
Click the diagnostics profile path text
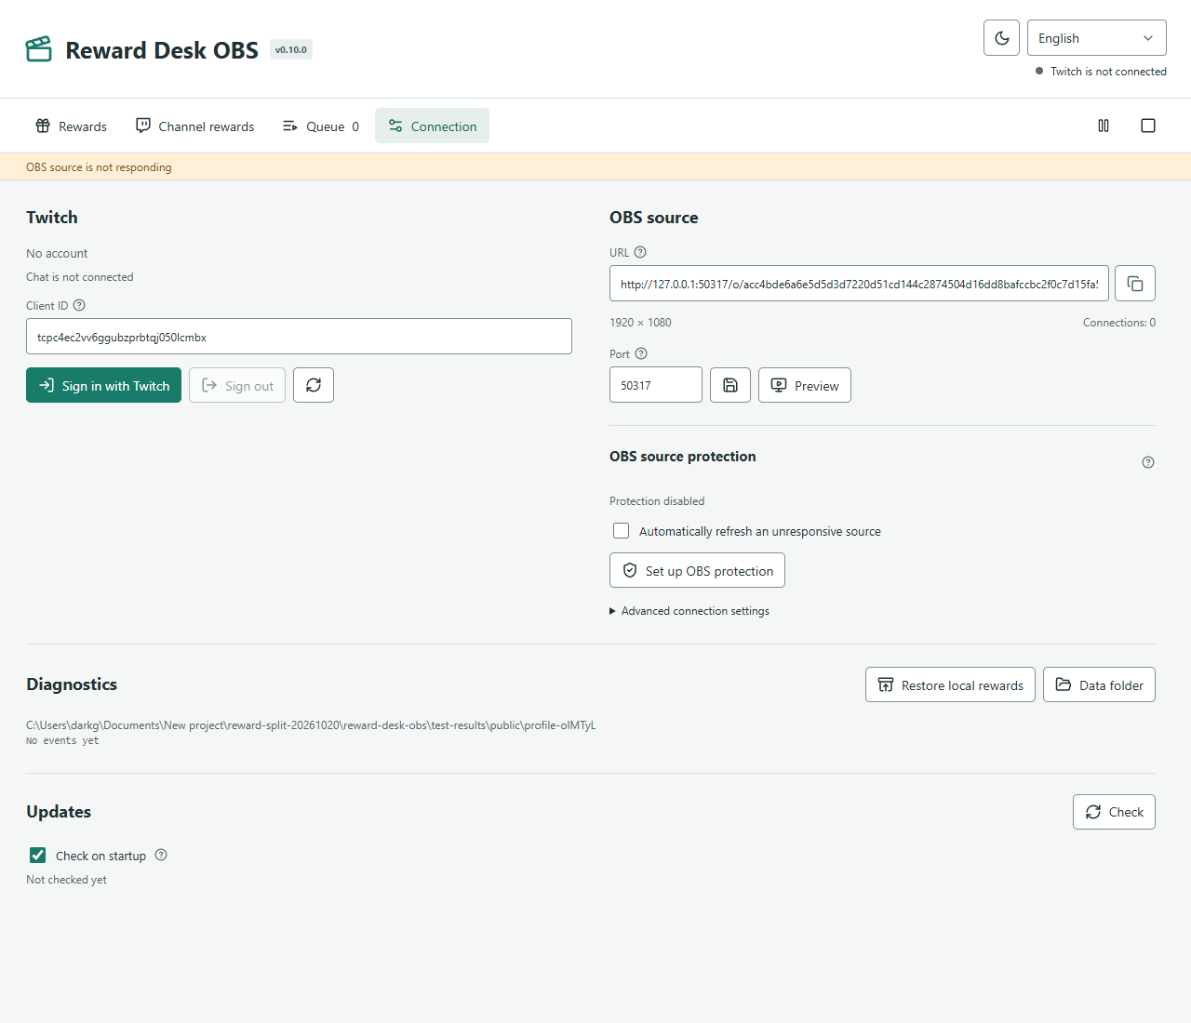[x=311, y=725]
